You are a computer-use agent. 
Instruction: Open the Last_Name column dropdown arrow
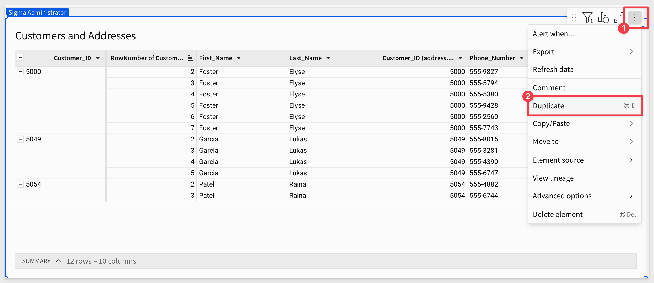click(328, 58)
